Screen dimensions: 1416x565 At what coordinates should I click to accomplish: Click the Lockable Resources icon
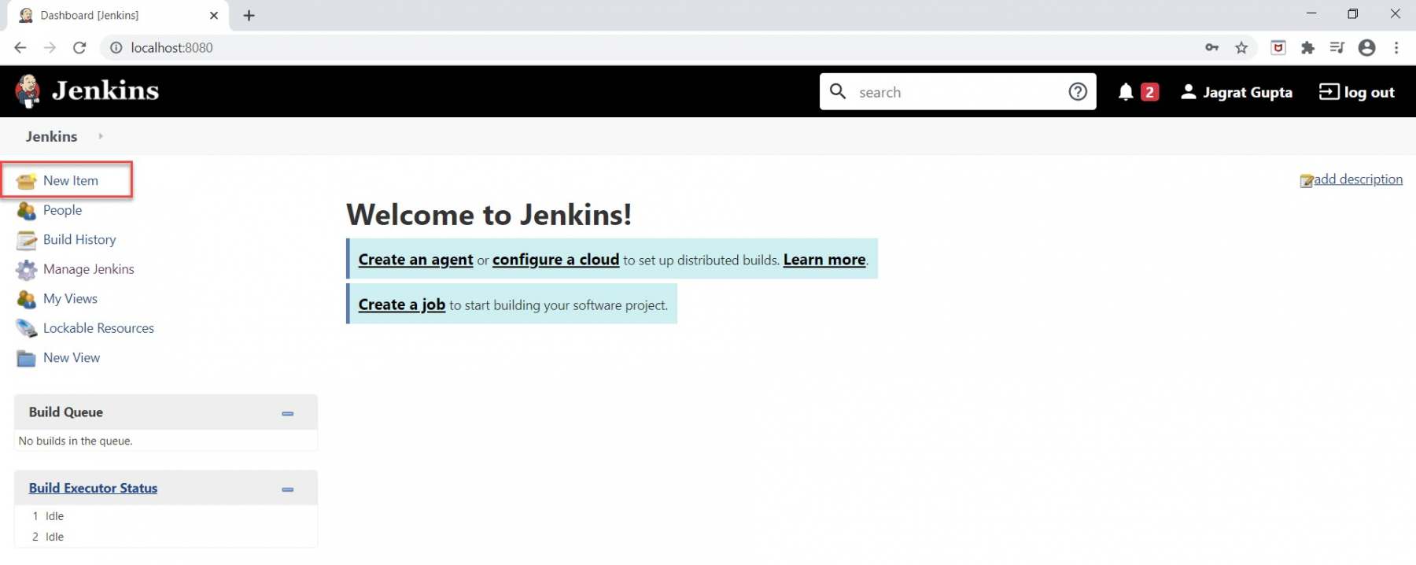point(27,328)
